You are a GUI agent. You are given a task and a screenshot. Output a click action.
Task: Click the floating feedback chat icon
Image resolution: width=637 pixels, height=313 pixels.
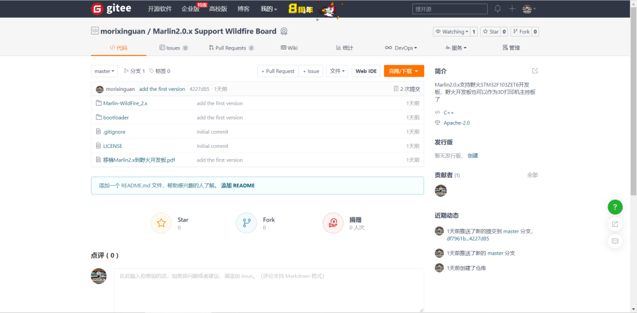[615, 241]
